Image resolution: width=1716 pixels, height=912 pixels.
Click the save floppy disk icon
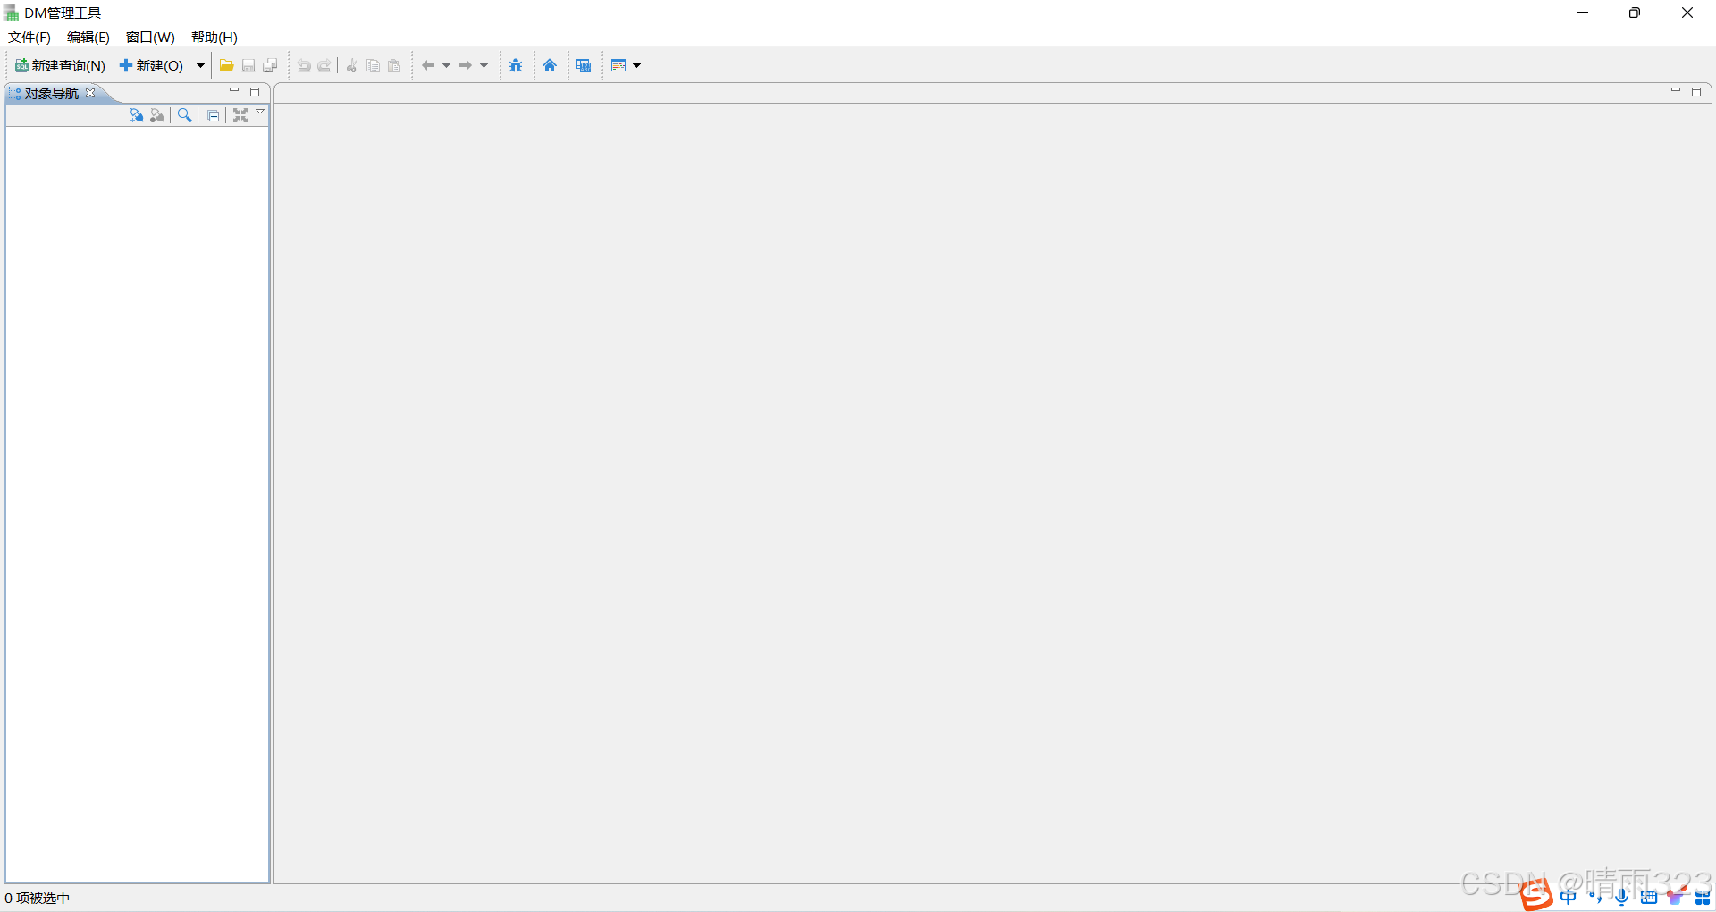(x=248, y=65)
